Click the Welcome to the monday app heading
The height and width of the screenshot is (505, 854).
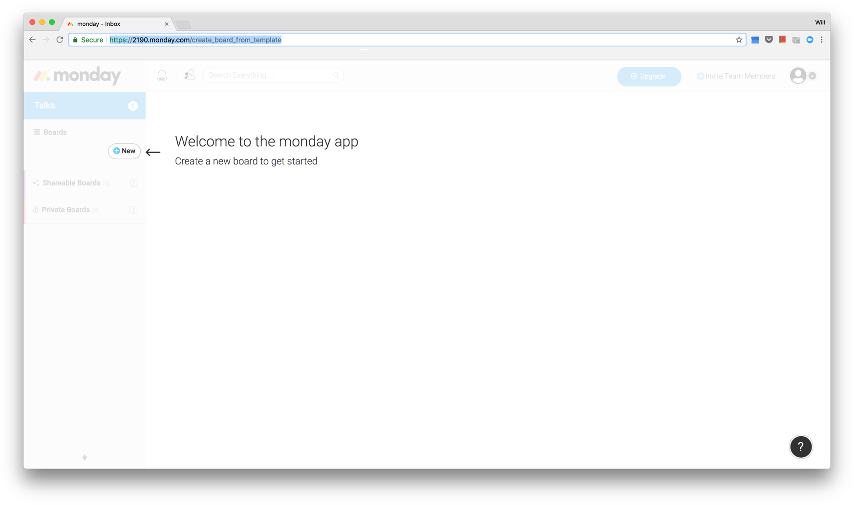pyautogui.click(x=267, y=141)
